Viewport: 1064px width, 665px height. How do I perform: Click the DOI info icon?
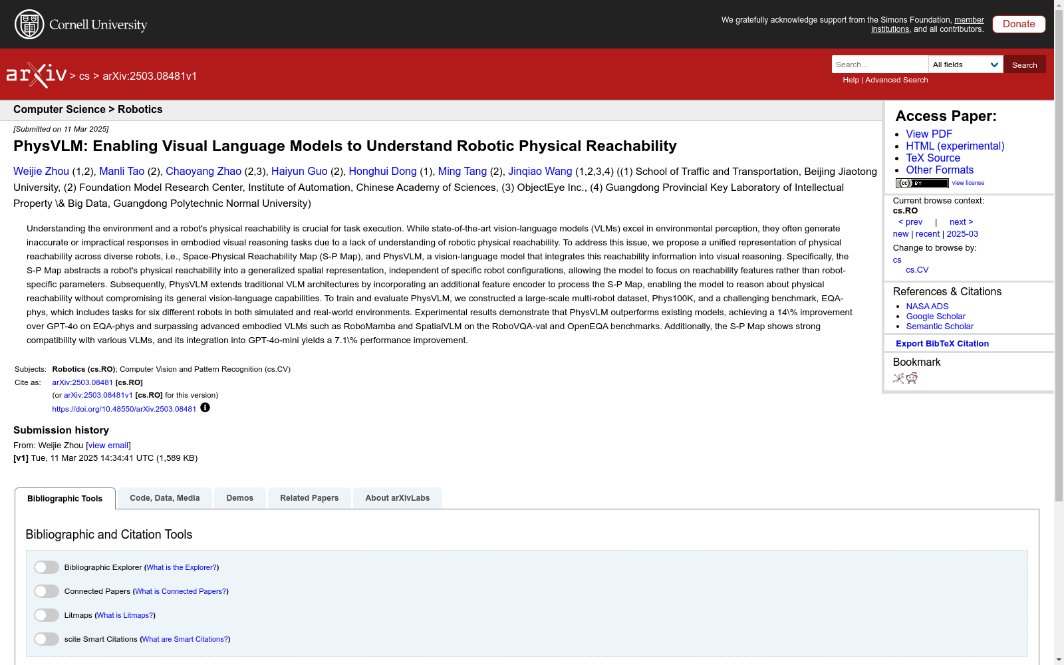[x=205, y=408]
